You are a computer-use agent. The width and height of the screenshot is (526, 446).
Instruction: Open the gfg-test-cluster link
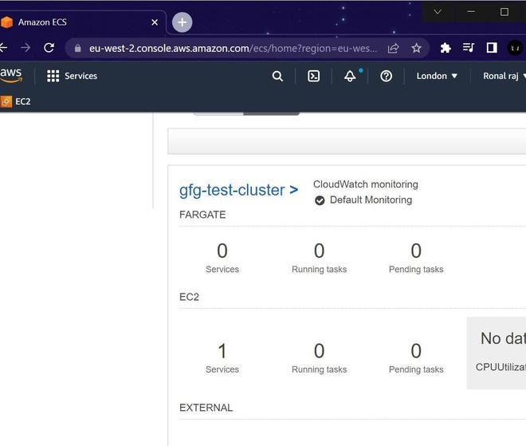pos(238,190)
